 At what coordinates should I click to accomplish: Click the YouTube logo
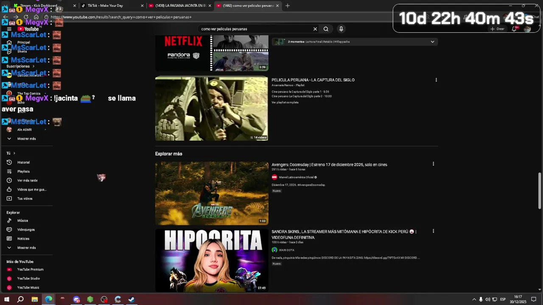[x=28, y=29]
